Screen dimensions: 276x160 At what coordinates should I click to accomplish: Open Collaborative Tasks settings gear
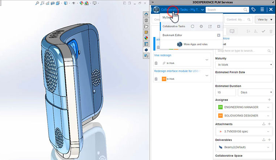[x=201, y=26]
